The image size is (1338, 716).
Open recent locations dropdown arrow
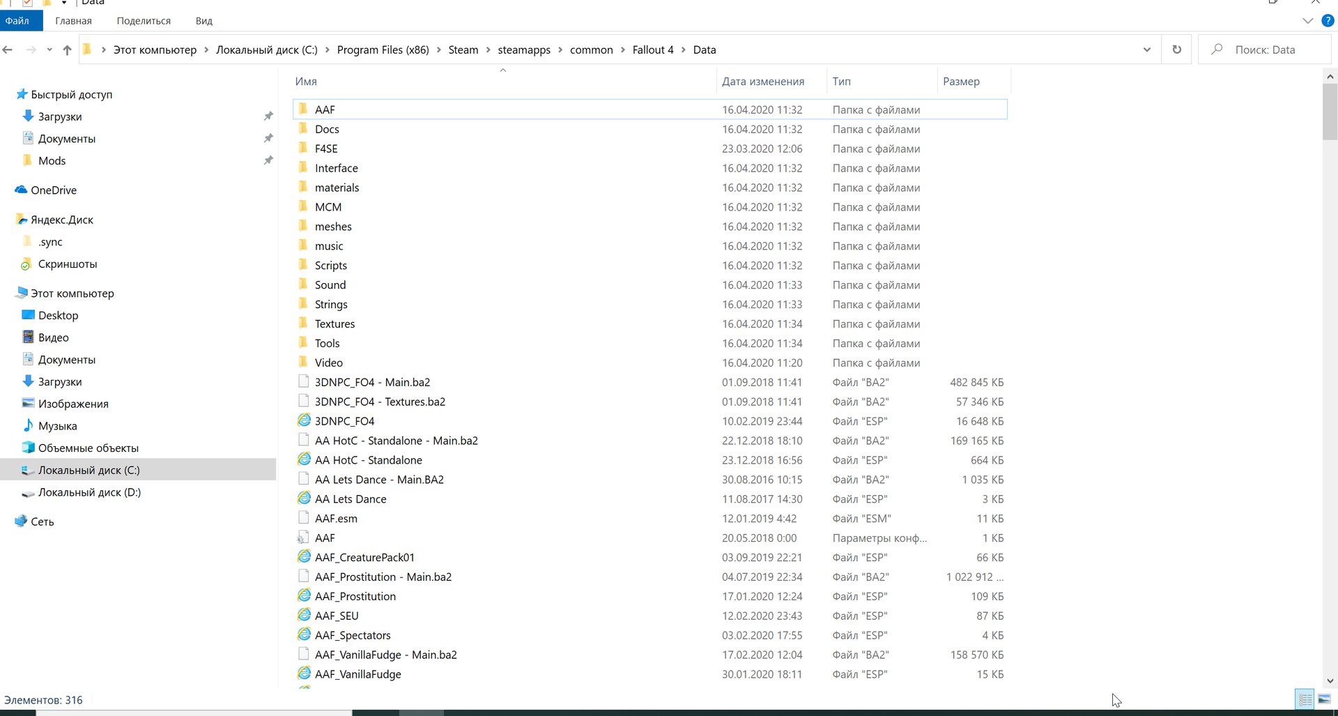[49, 49]
